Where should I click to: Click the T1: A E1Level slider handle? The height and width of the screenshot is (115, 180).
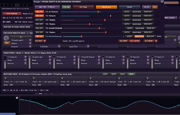(98, 12)
